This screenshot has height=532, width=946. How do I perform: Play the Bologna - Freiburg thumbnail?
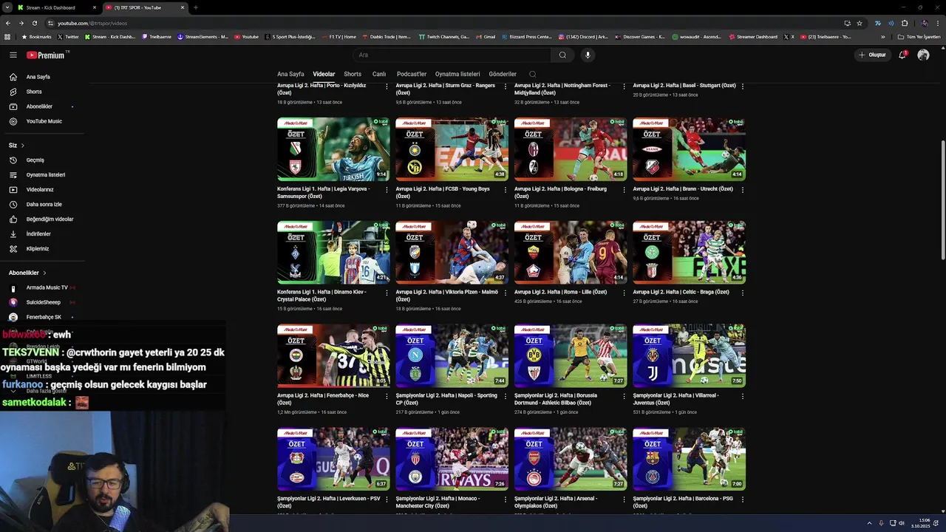[x=571, y=149]
